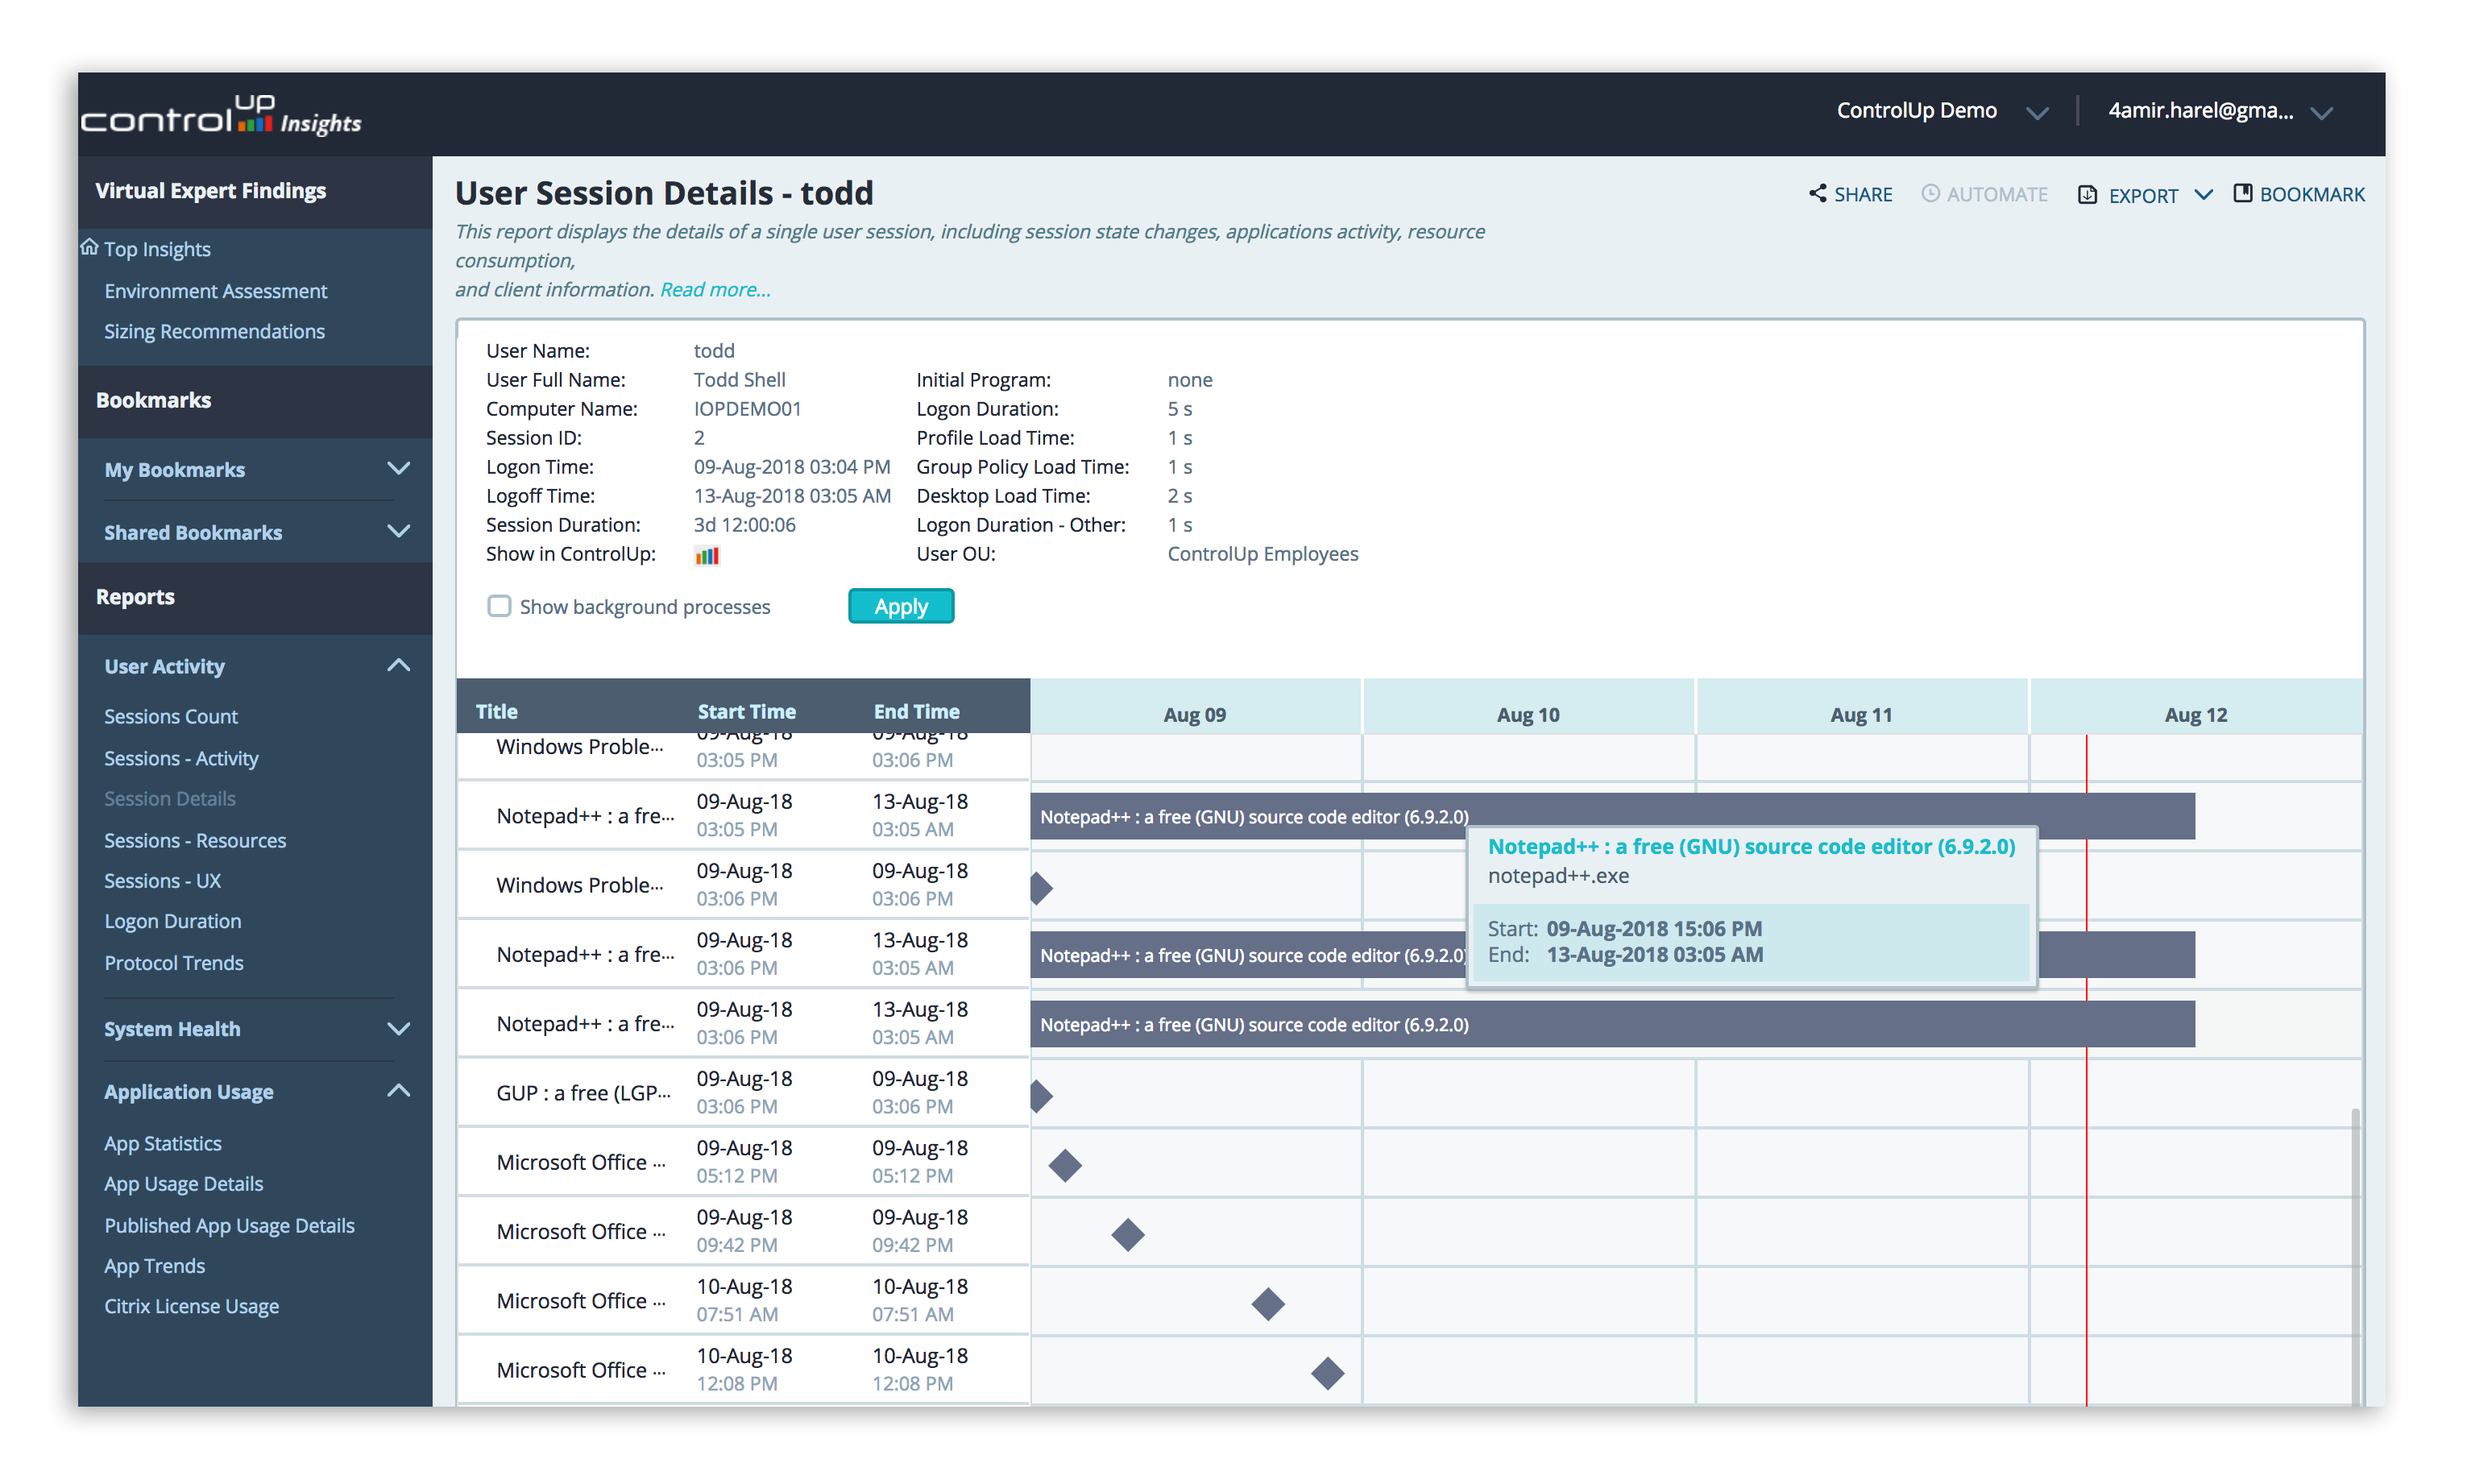The image size is (2467, 1484).
Task: Open Sizing Recommendations
Action: (214, 330)
